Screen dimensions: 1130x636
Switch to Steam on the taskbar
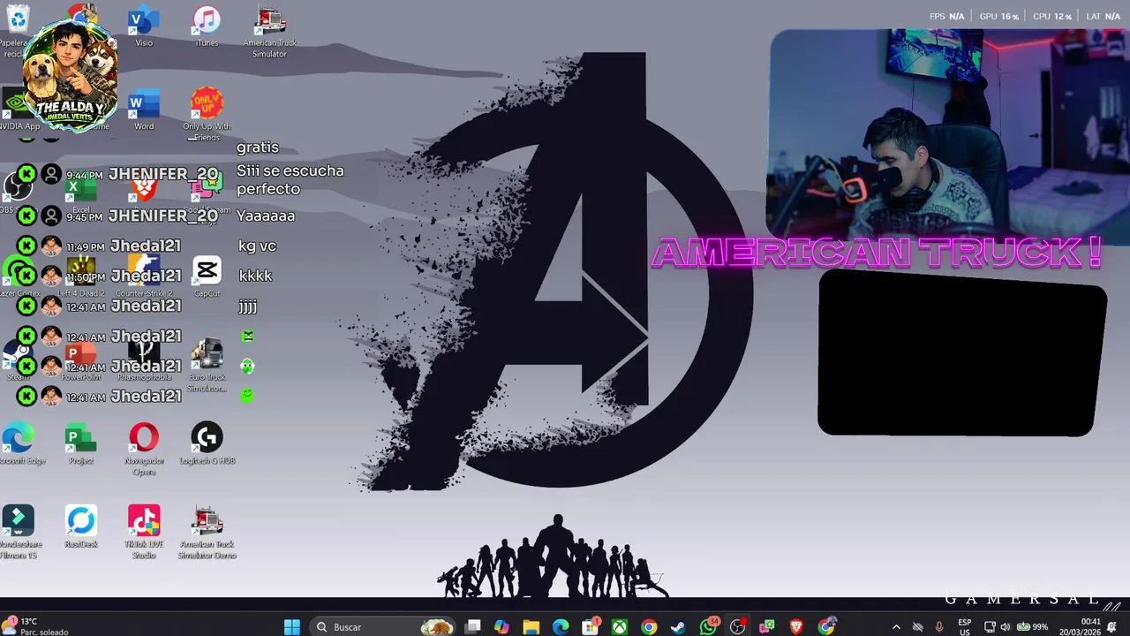pos(678,627)
